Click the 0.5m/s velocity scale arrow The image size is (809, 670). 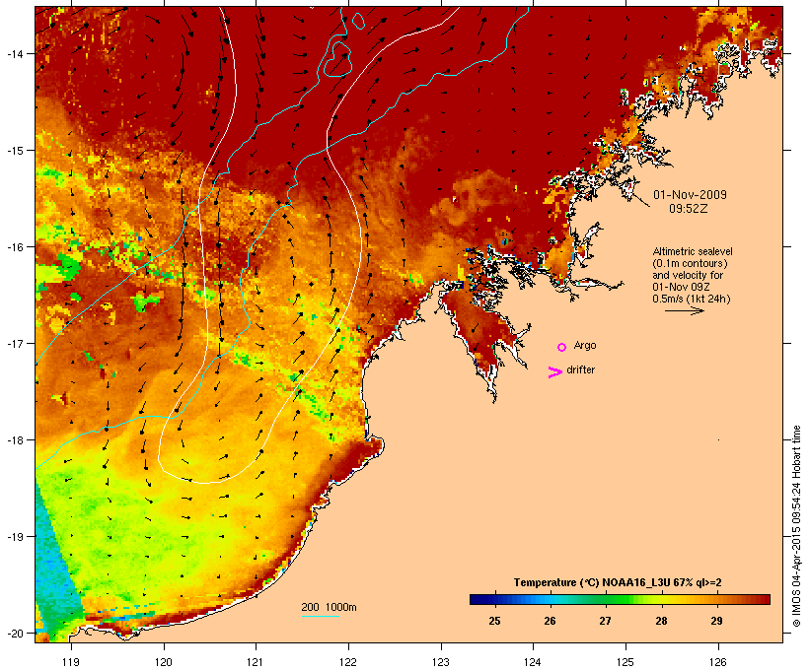pos(684,310)
